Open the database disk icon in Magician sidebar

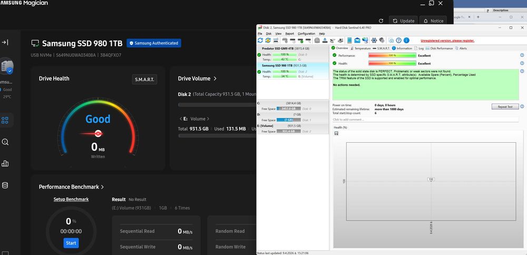(x=5, y=185)
